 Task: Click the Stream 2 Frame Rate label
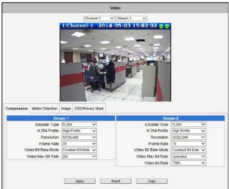tap(158, 144)
